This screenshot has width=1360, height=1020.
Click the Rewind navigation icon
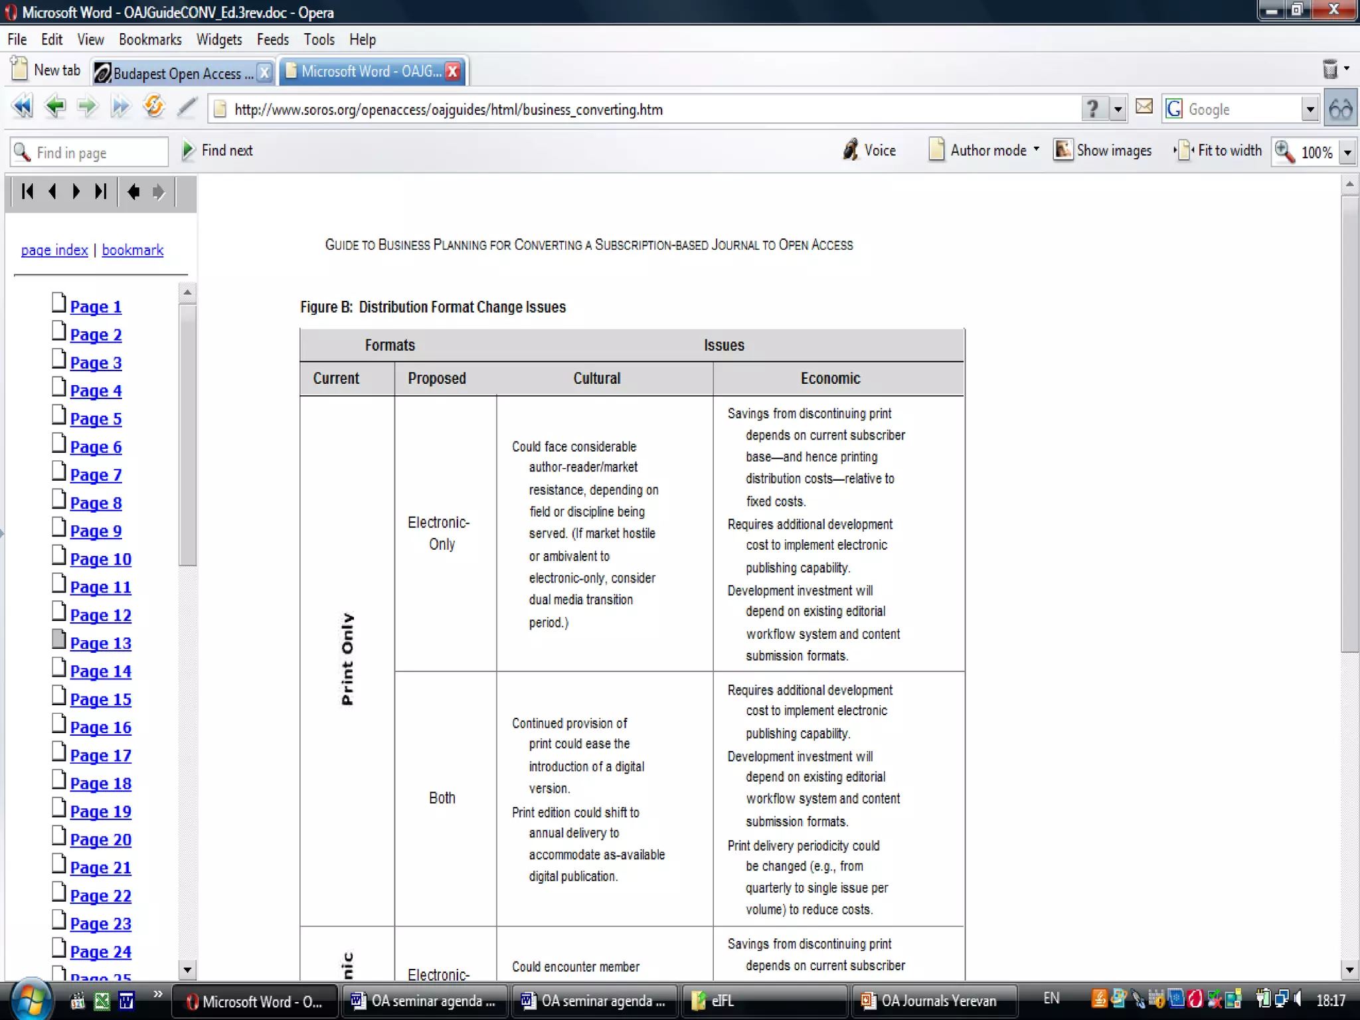[22, 106]
